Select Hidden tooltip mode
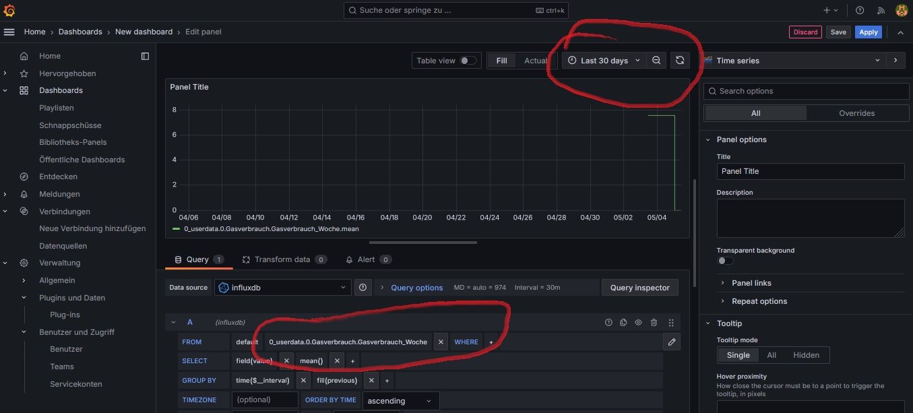 [x=806, y=355]
